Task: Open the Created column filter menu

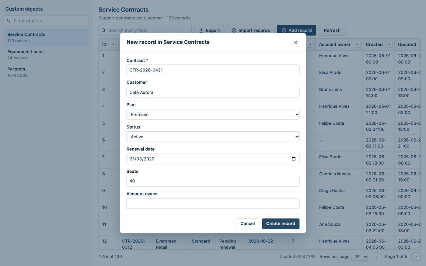Action: click(389, 44)
